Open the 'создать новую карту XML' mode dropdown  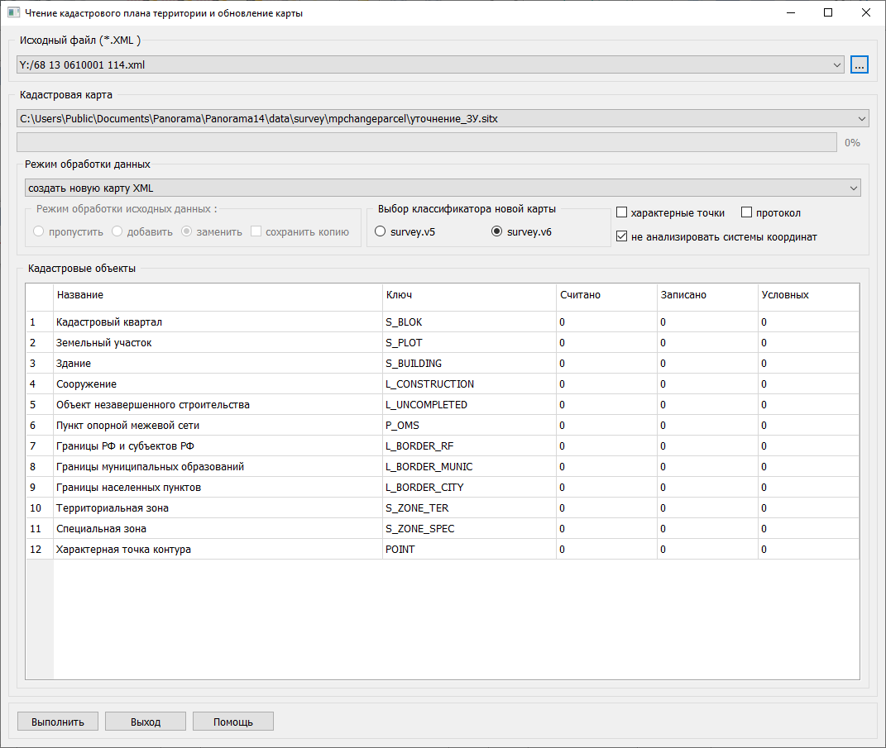point(854,188)
